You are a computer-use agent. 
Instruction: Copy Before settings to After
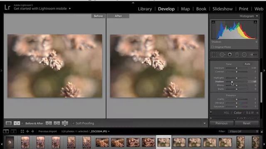click(x=49, y=123)
